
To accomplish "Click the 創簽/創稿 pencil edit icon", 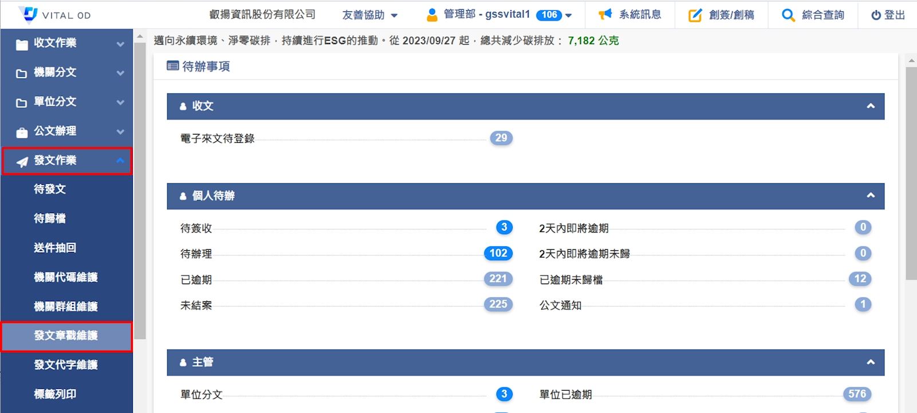I will pos(695,15).
